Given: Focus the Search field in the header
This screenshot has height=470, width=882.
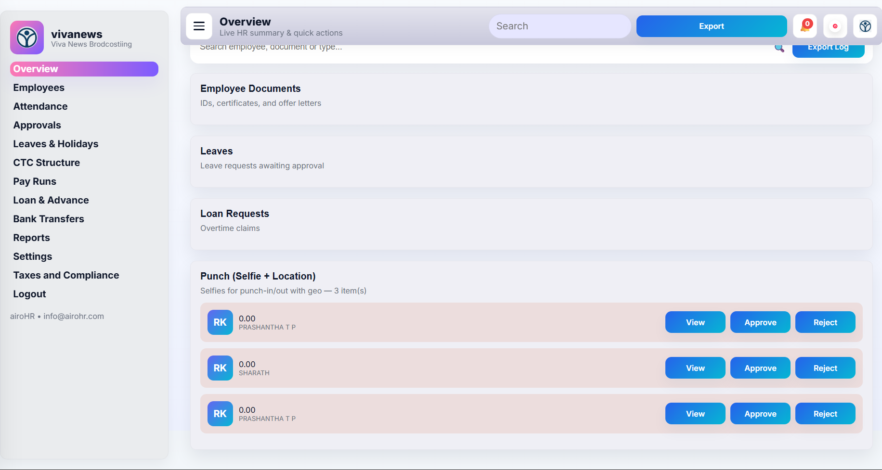Looking at the screenshot, I should click(559, 26).
